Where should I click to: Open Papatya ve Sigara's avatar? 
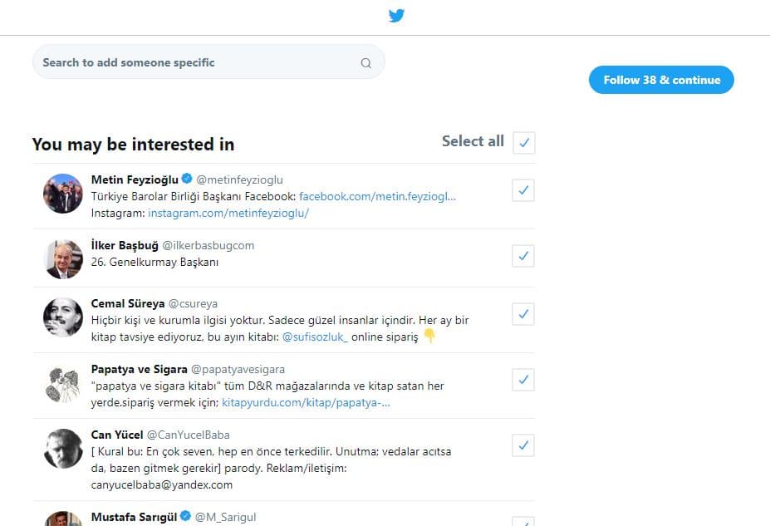[x=63, y=383]
